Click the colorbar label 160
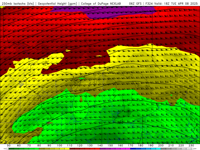This screenshot has height=150, width=200. tap(120, 145)
